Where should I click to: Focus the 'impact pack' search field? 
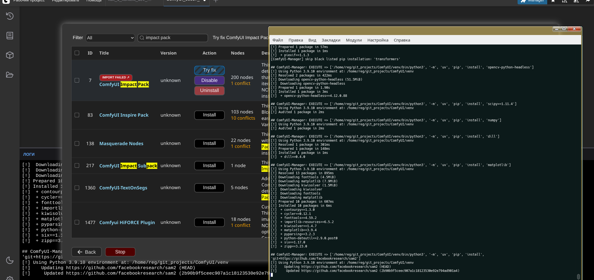pos(173,38)
